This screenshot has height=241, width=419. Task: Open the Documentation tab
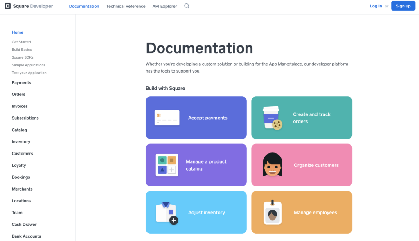84,6
